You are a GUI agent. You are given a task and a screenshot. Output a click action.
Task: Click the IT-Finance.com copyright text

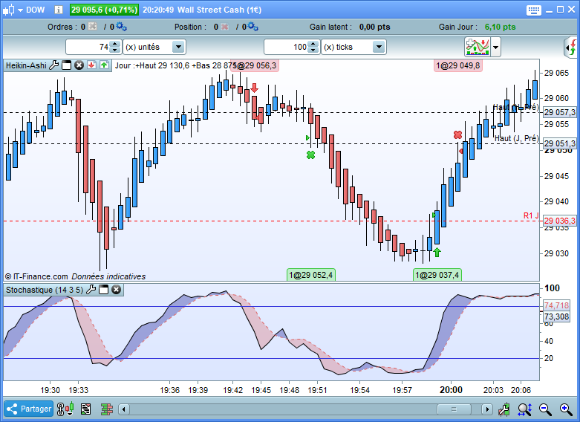coord(36,276)
